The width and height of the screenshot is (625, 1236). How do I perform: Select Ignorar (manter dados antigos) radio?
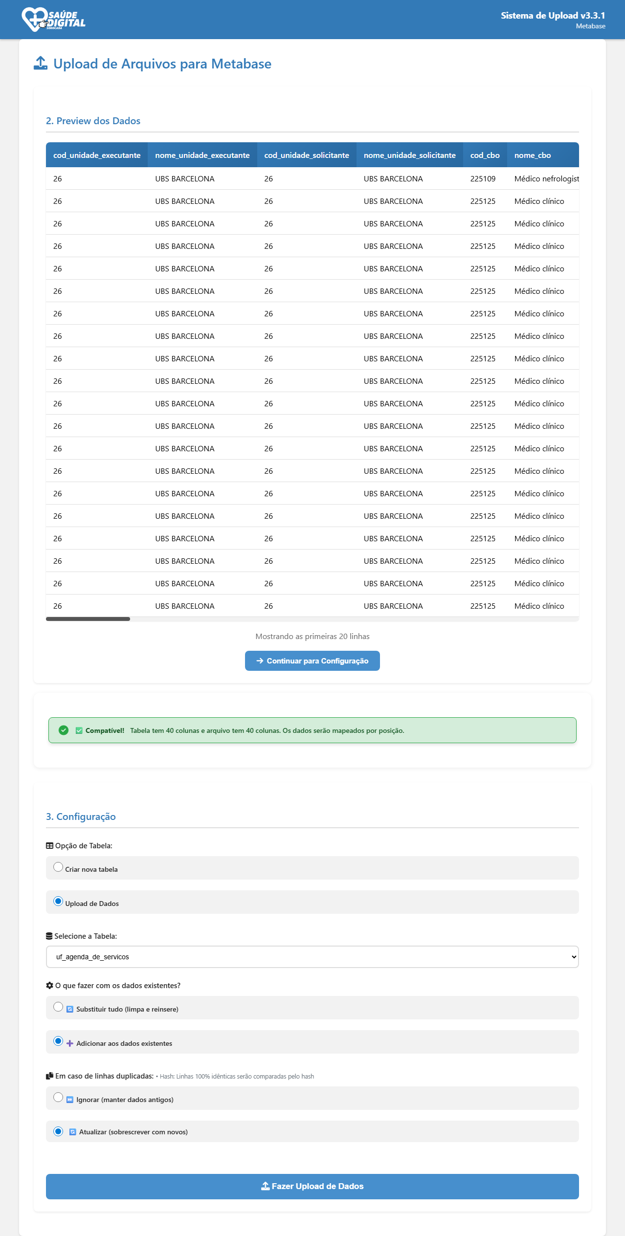58,1097
